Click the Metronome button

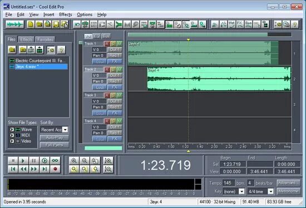[288, 191]
